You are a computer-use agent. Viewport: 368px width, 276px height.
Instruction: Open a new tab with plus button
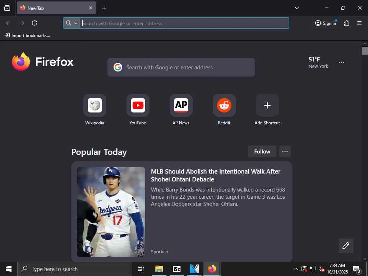coord(104,8)
